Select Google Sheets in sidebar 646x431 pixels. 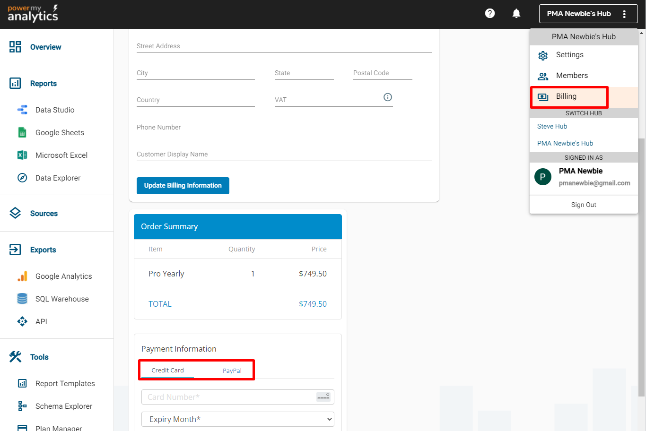[60, 133]
